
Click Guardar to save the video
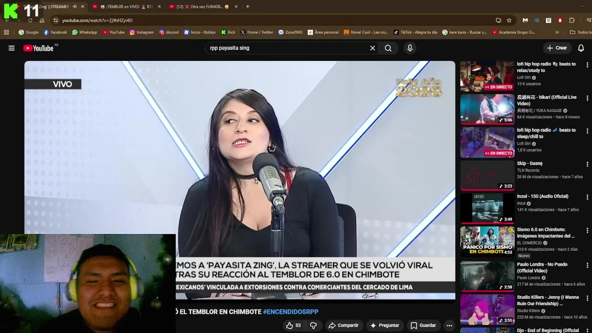(423, 326)
